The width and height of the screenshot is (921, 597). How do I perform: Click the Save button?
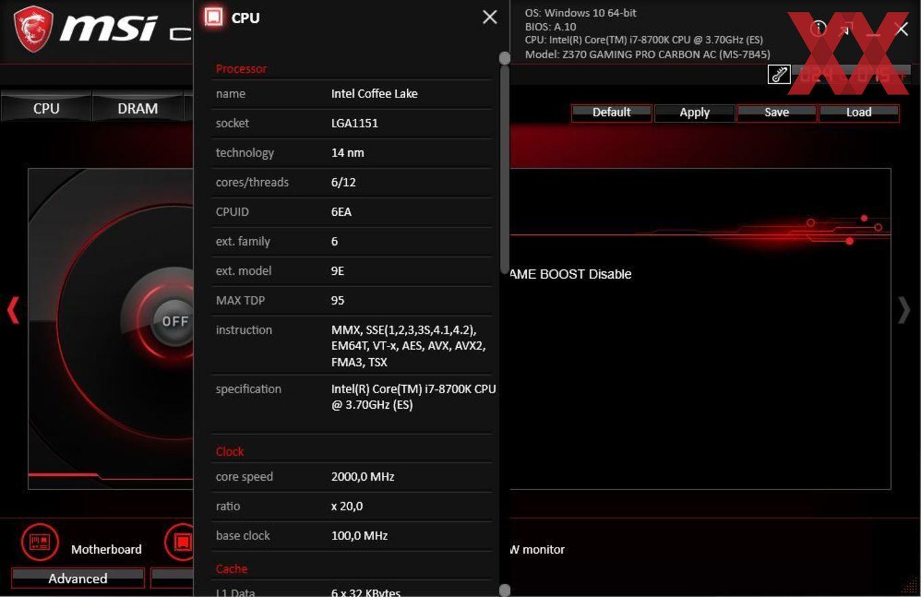pyautogui.click(x=777, y=112)
